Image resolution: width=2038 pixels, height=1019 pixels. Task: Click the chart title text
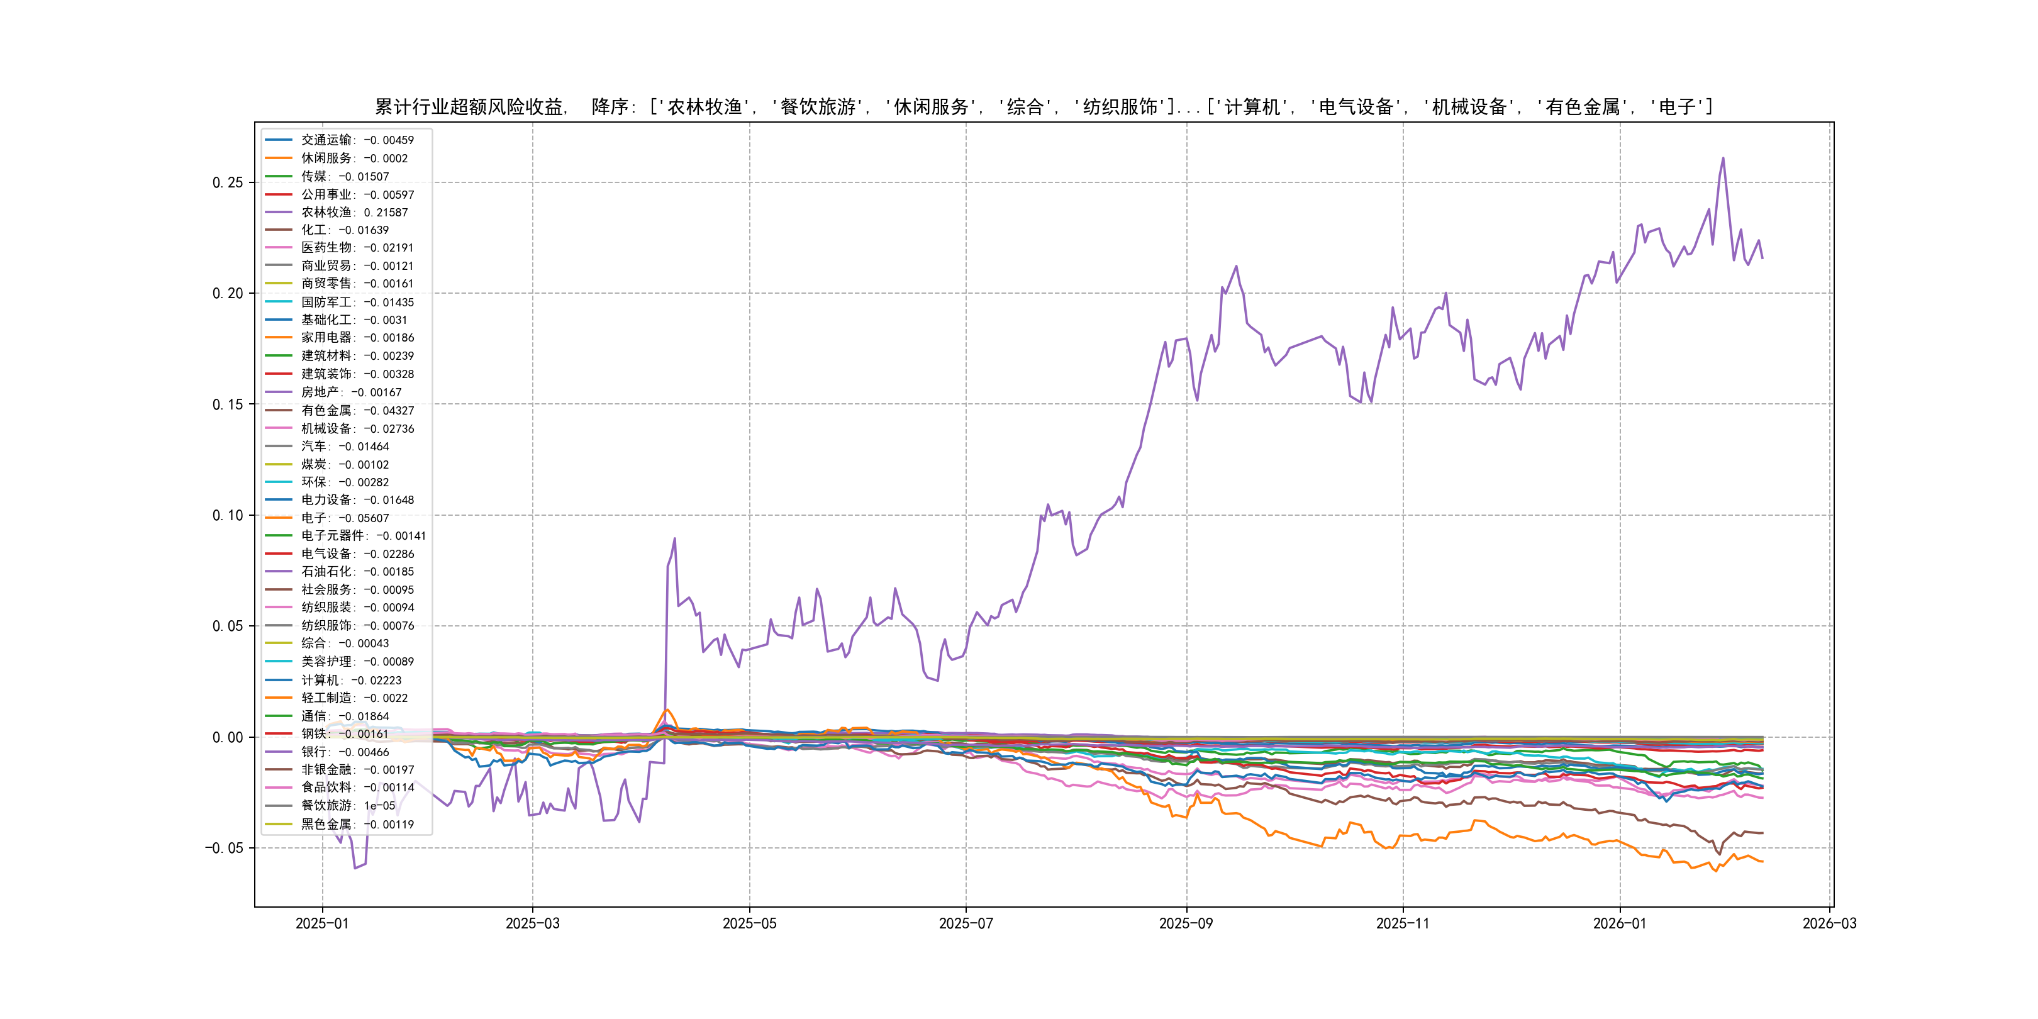tap(1043, 107)
